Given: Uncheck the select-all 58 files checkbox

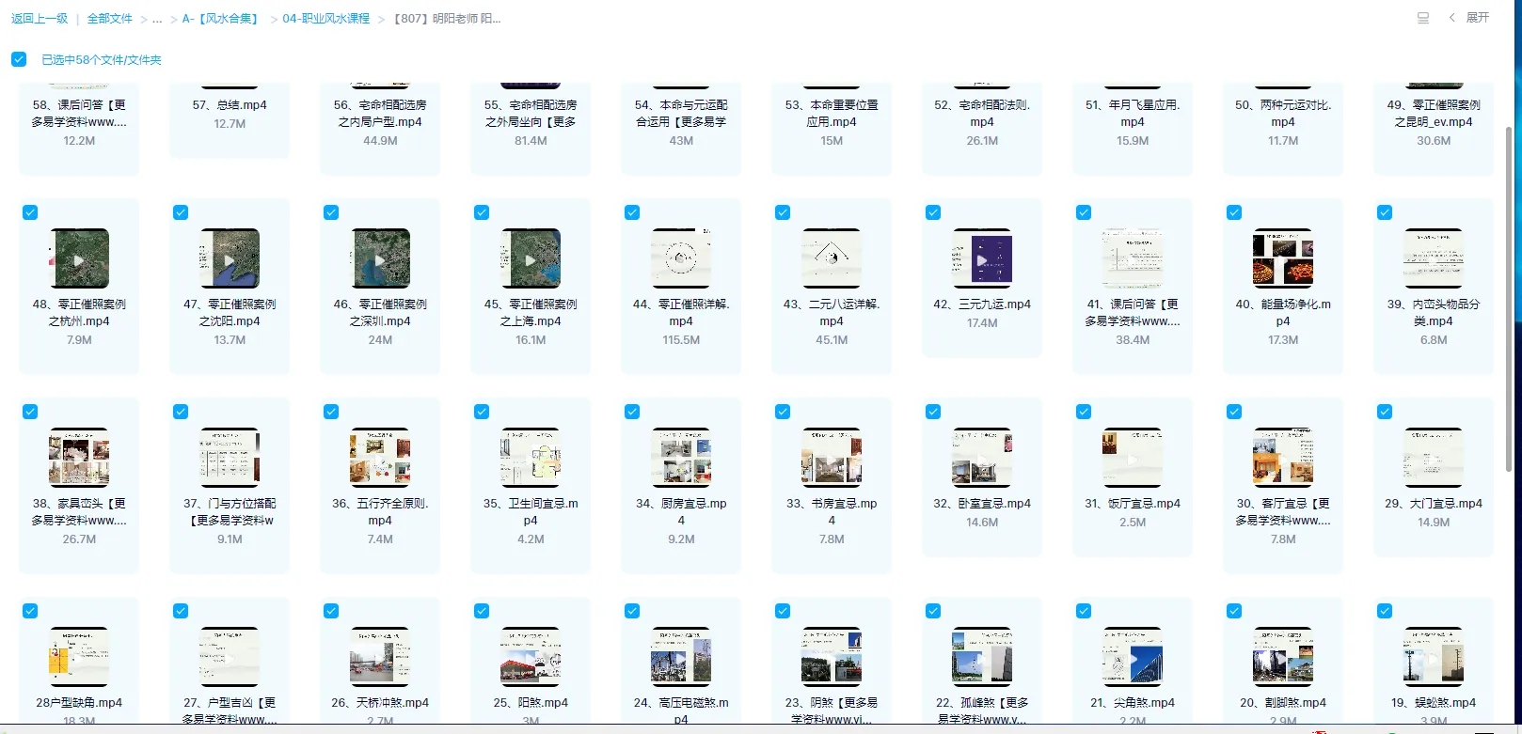Looking at the screenshot, I should 19,59.
